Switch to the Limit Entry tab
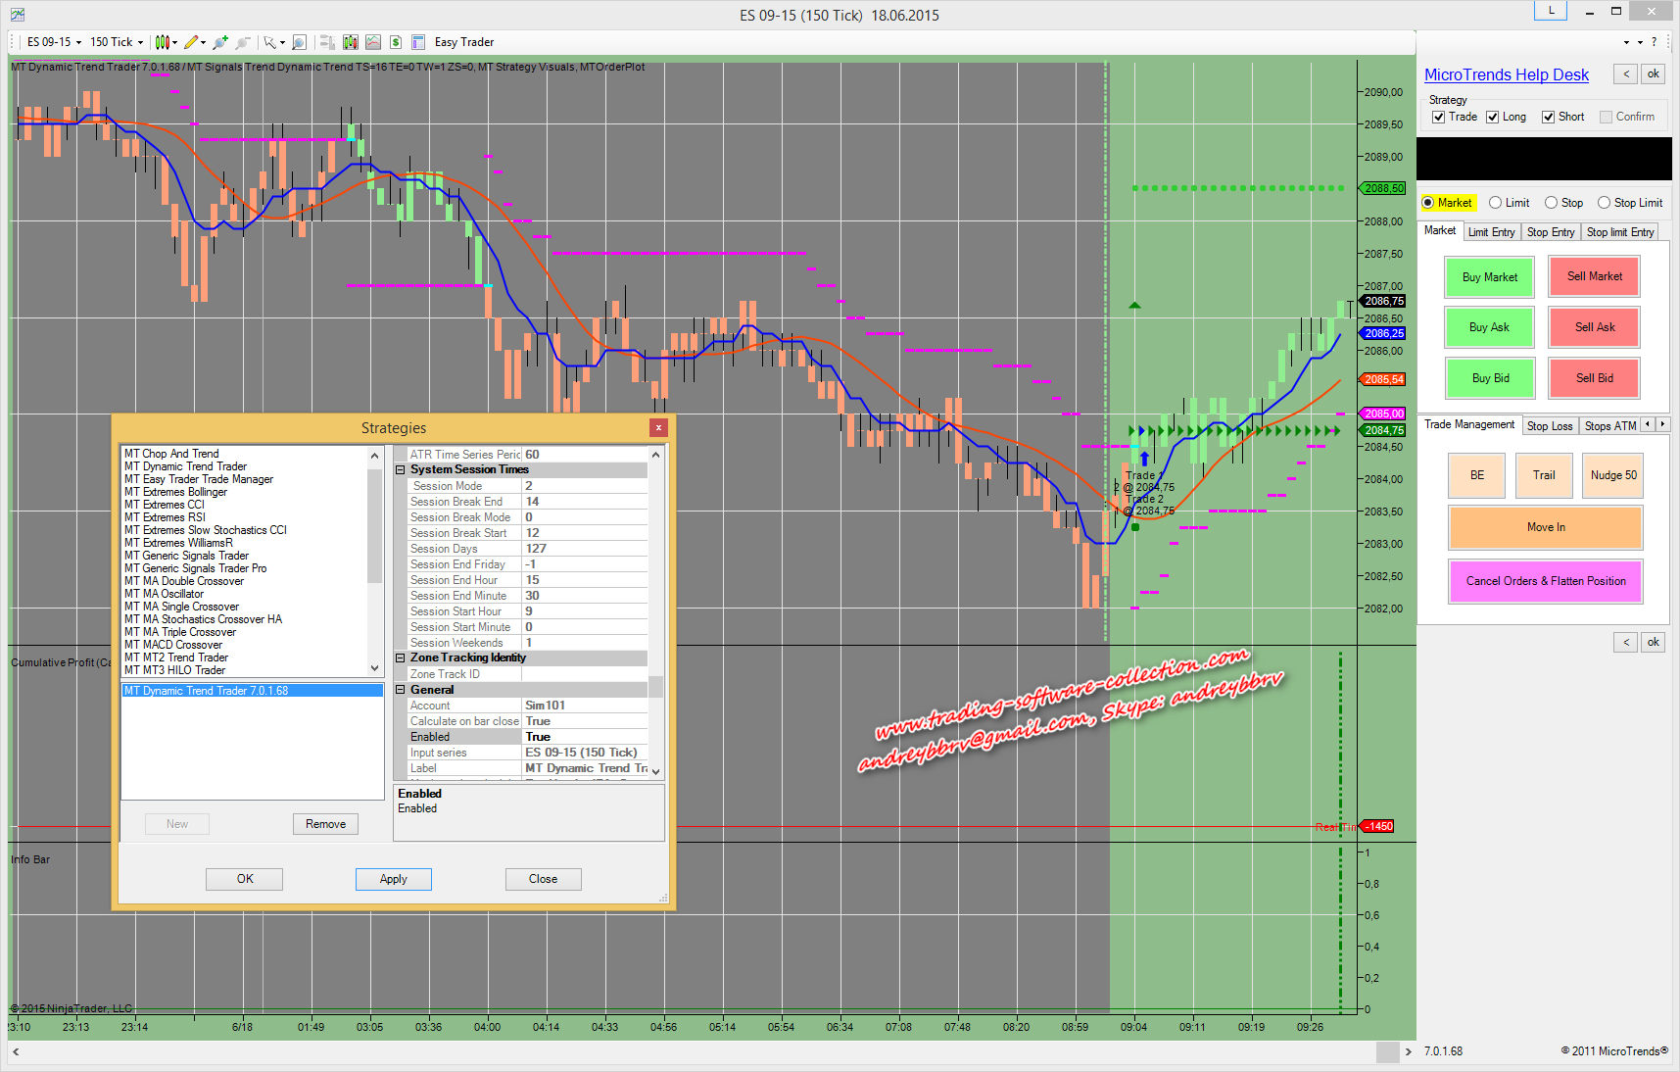Image resolution: width=1680 pixels, height=1072 pixels. [x=1491, y=232]
